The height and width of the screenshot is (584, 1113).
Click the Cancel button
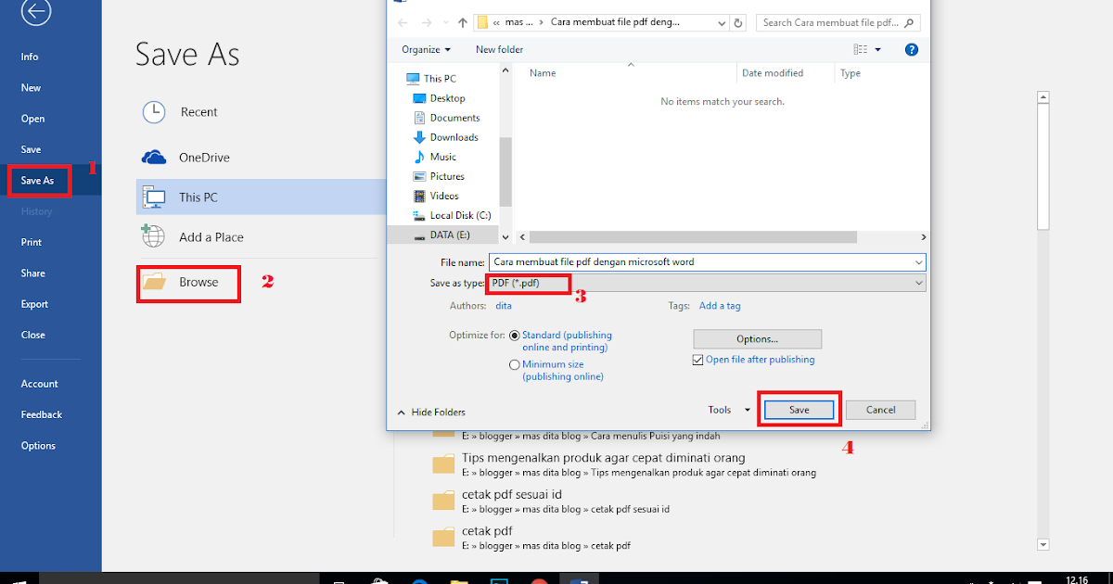880,410
